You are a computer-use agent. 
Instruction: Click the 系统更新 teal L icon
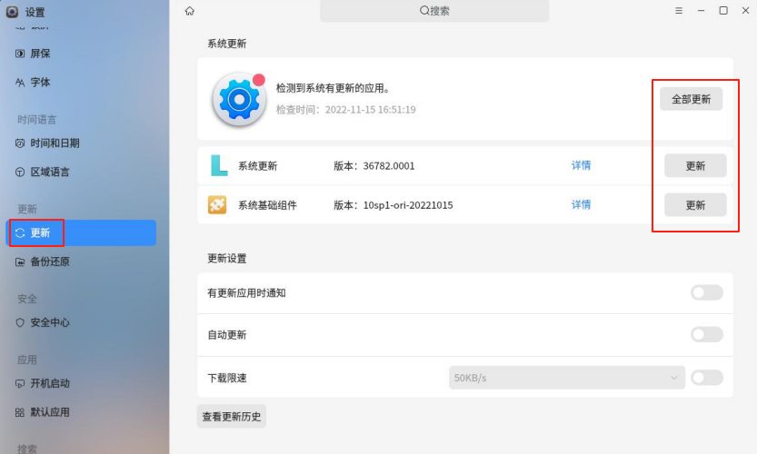pos(218,165)
